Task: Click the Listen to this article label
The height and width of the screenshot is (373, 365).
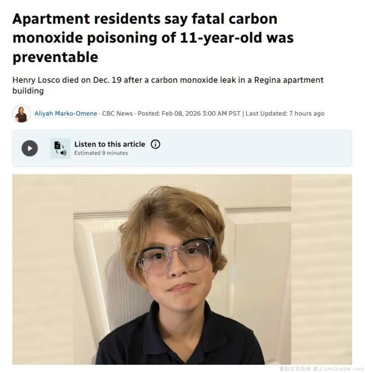Action: (110, 144)
